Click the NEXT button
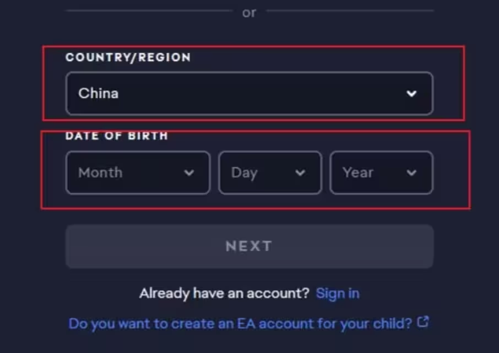 tap(249, 246)
